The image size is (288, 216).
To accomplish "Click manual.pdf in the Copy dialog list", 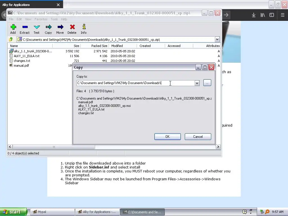I will 85,102.
